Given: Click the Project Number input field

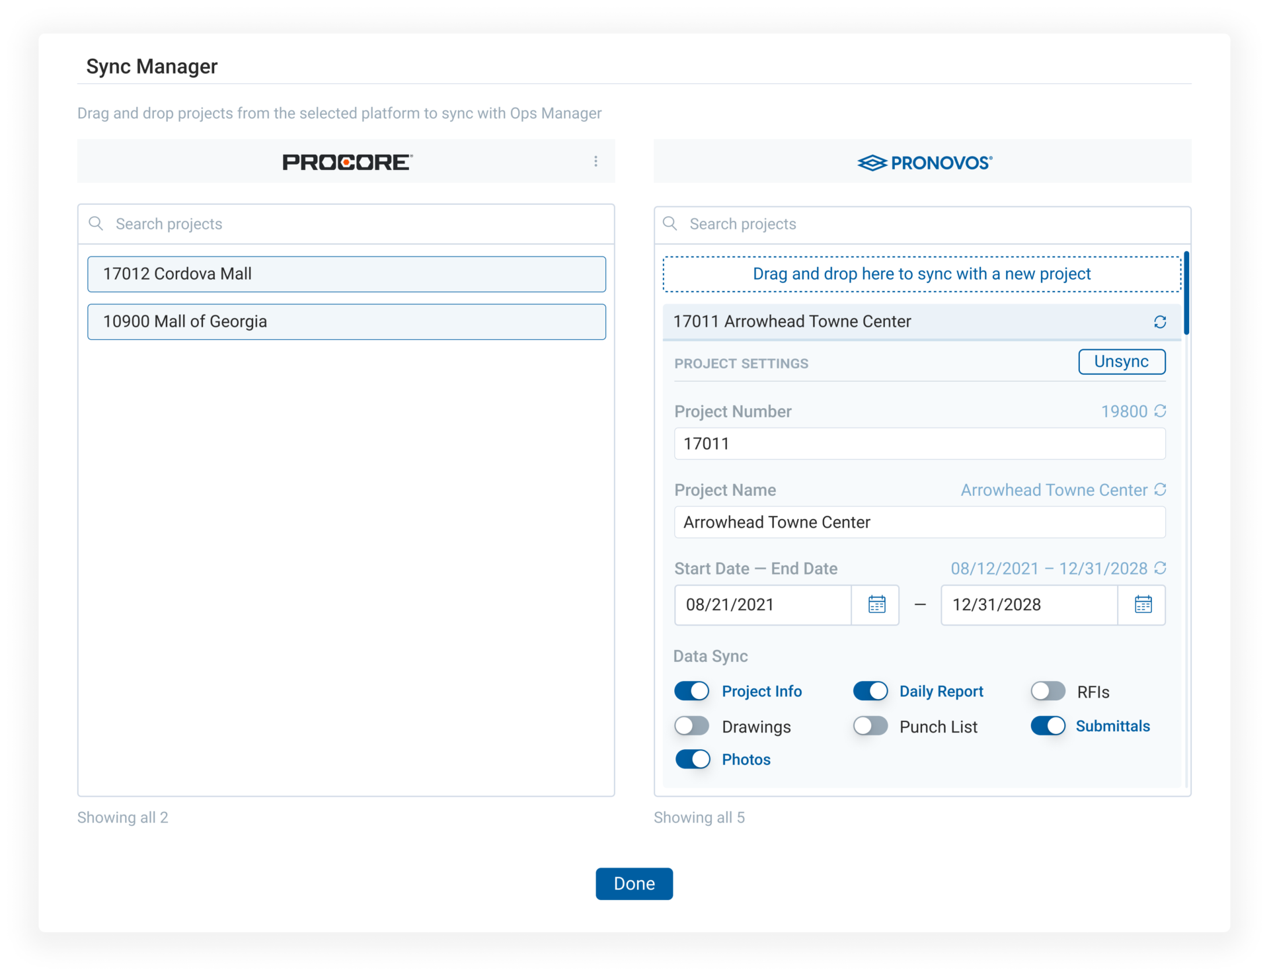Looking at the screenshot, I should (919, 444).
